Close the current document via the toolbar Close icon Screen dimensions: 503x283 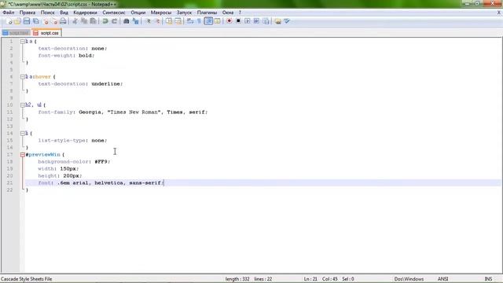[46, 21]
